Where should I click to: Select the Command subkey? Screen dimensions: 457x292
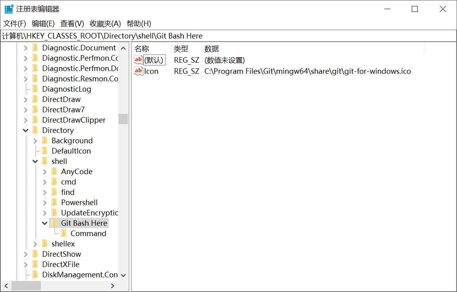coord(88,234)
